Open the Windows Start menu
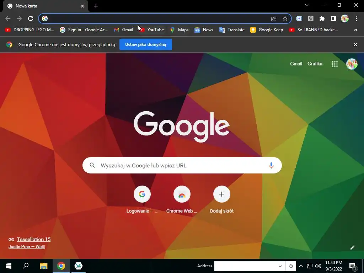The image size is (364, 273). point(9,266)
